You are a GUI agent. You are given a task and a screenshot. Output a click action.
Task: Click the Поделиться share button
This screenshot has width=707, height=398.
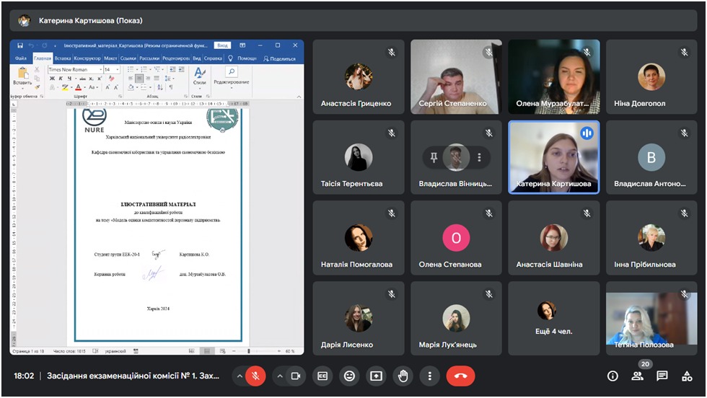(279, 58)
